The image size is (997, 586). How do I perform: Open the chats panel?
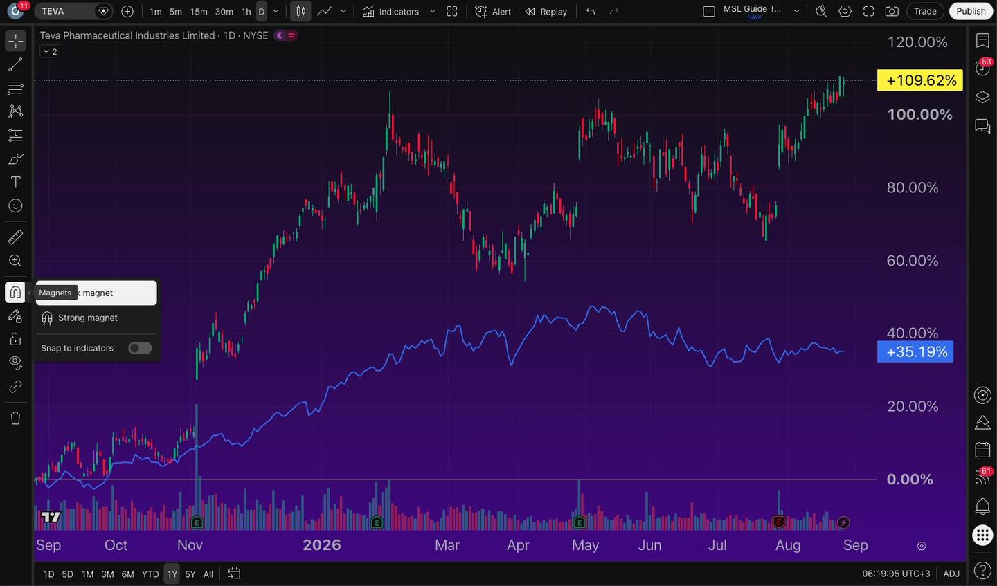[982, 126]
